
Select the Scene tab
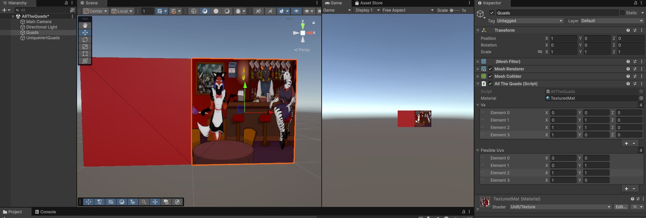coord(89,3)
